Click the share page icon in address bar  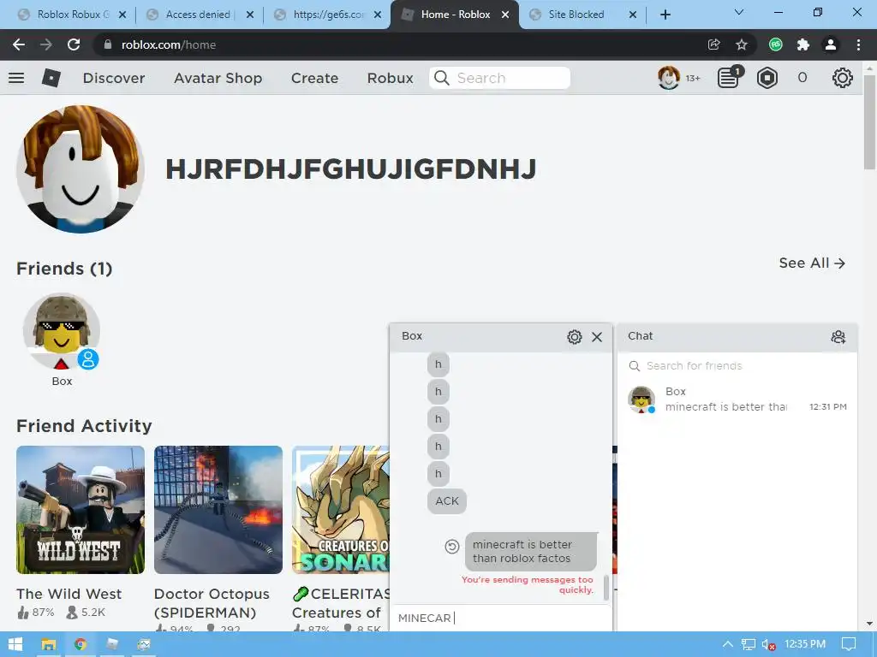tap(713, 44)
